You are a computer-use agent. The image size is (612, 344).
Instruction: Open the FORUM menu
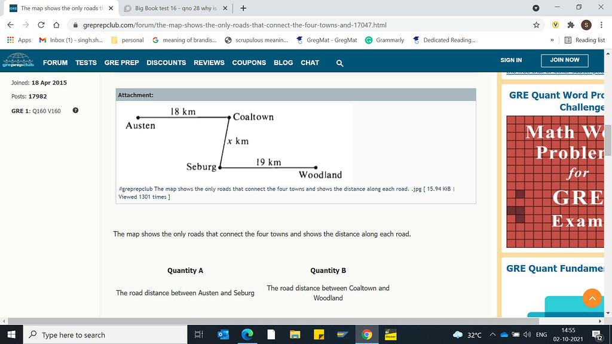pos(55,63)
